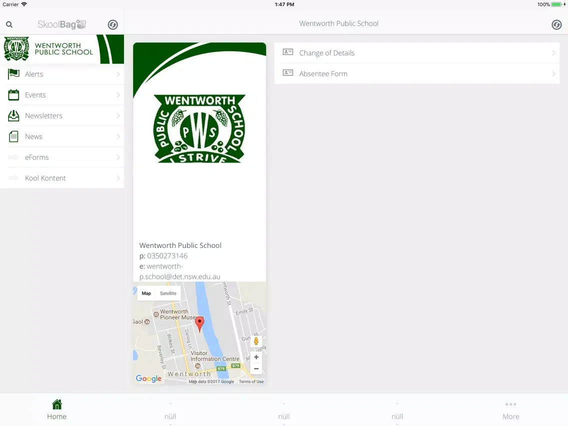
Task: Zoom in on the map with plus
Action: 256,357
